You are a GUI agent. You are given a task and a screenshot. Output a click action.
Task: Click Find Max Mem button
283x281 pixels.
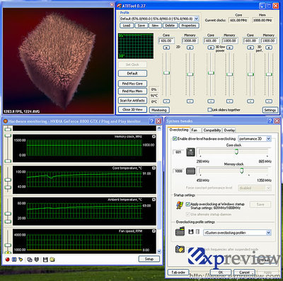(132, 91)
